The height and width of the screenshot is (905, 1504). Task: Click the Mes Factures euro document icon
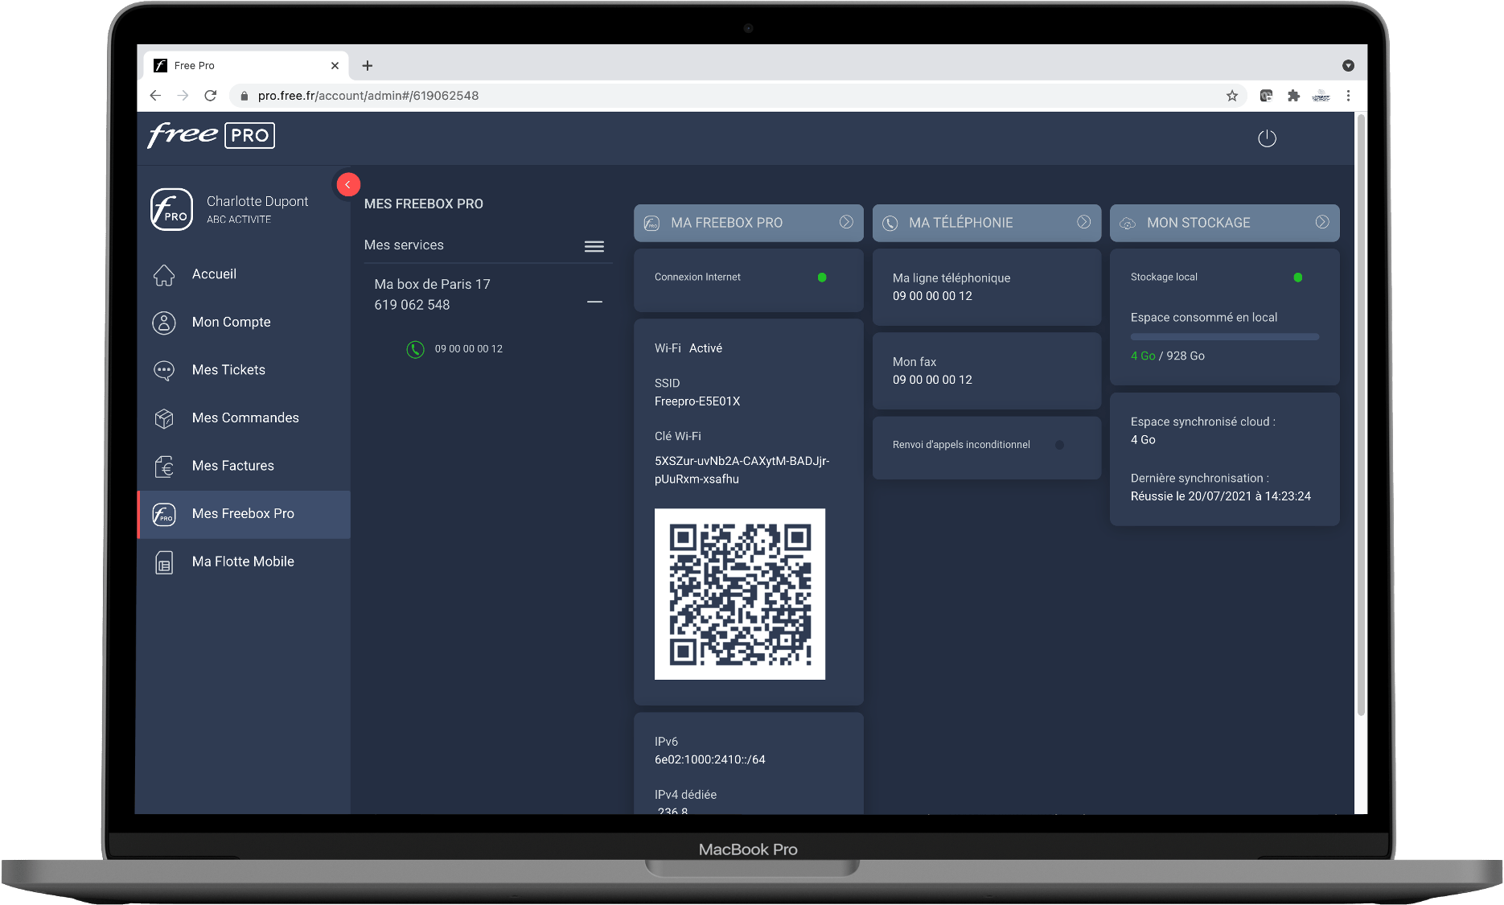point(164,467)
